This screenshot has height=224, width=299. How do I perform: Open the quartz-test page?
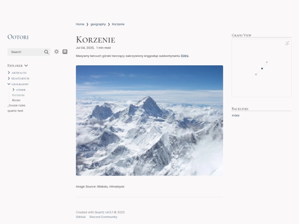click(16, 111)
